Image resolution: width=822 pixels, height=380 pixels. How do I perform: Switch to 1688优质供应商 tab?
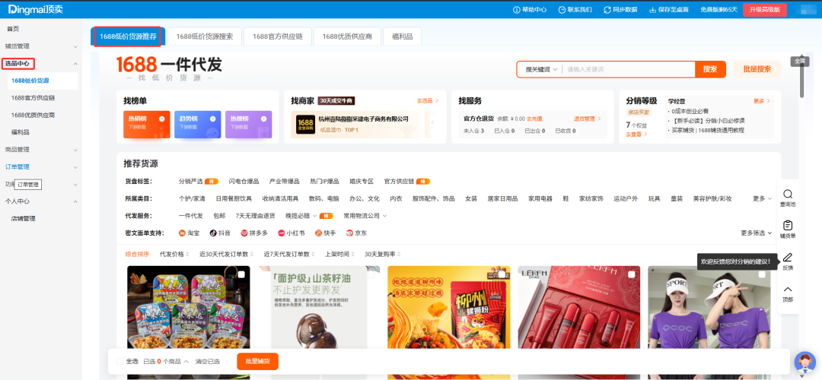tap(347, 36)
